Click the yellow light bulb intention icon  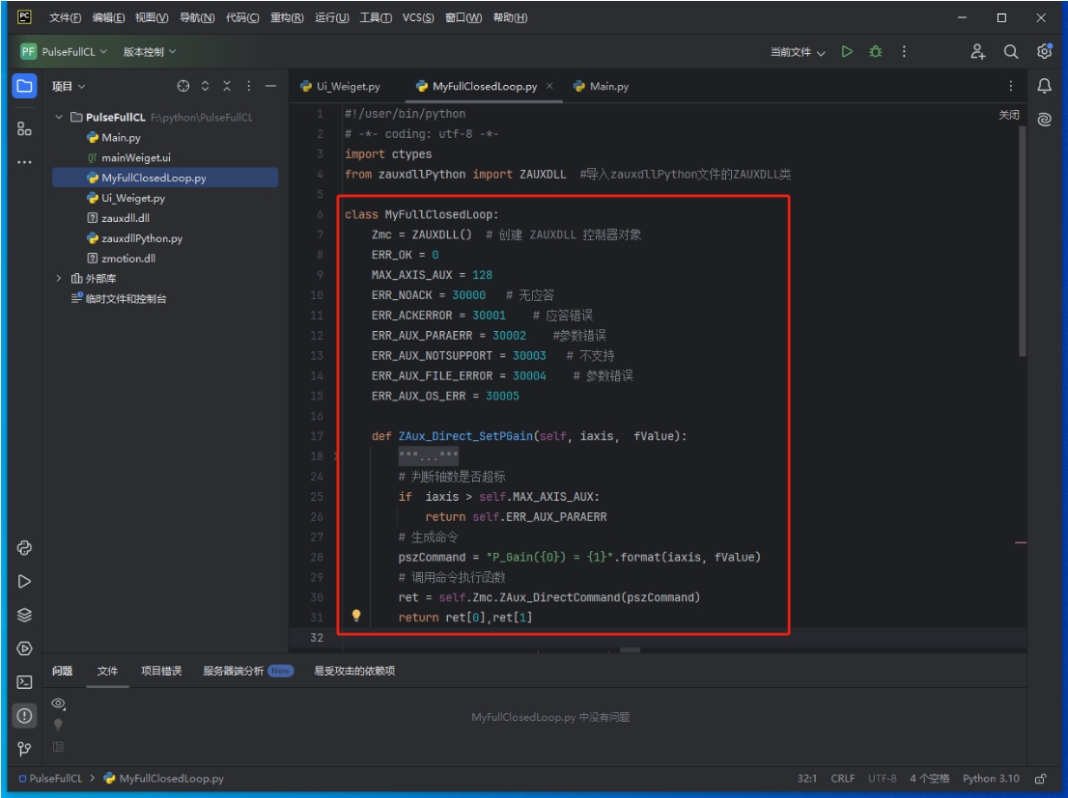coord(355,616)
